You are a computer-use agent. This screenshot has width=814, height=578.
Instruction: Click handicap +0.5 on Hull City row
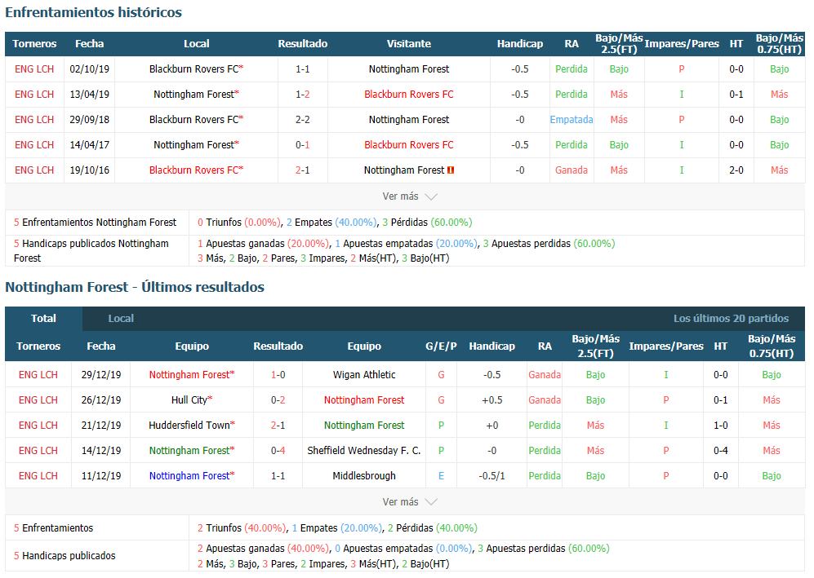(492, 400)
